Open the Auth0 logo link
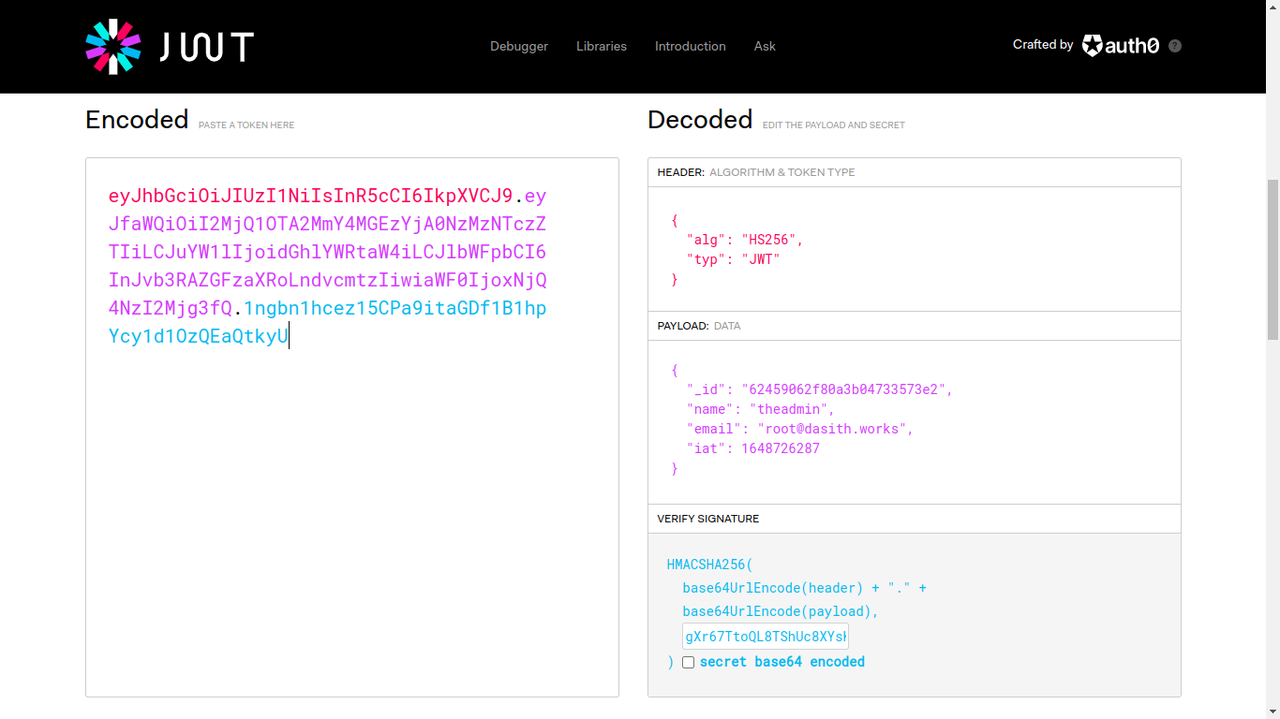1280x719 pixels. click(1121, 46)
